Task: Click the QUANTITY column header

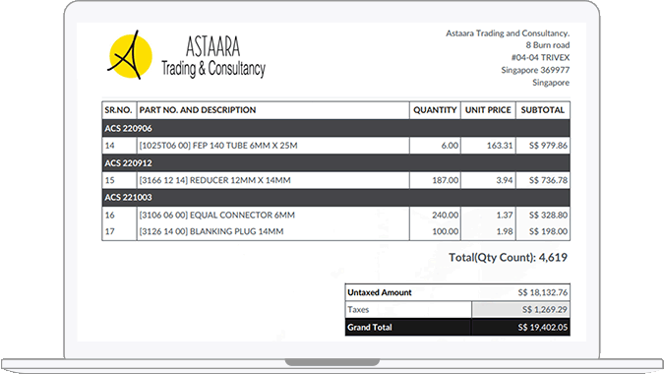Action: point(435,110)
